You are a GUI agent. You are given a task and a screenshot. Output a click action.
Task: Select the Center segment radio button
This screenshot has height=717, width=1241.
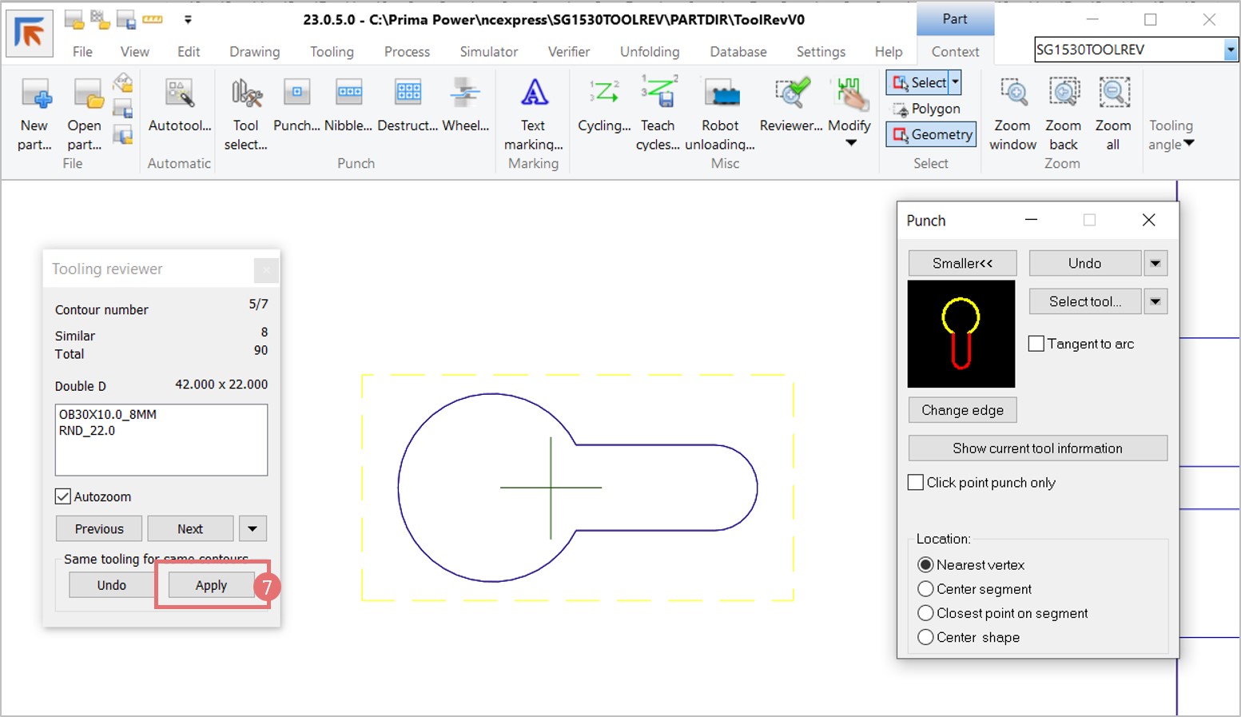(x=925, y=589)
